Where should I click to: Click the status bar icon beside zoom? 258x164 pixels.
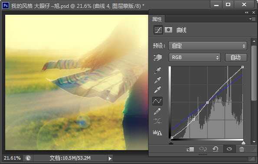(28, 158)
